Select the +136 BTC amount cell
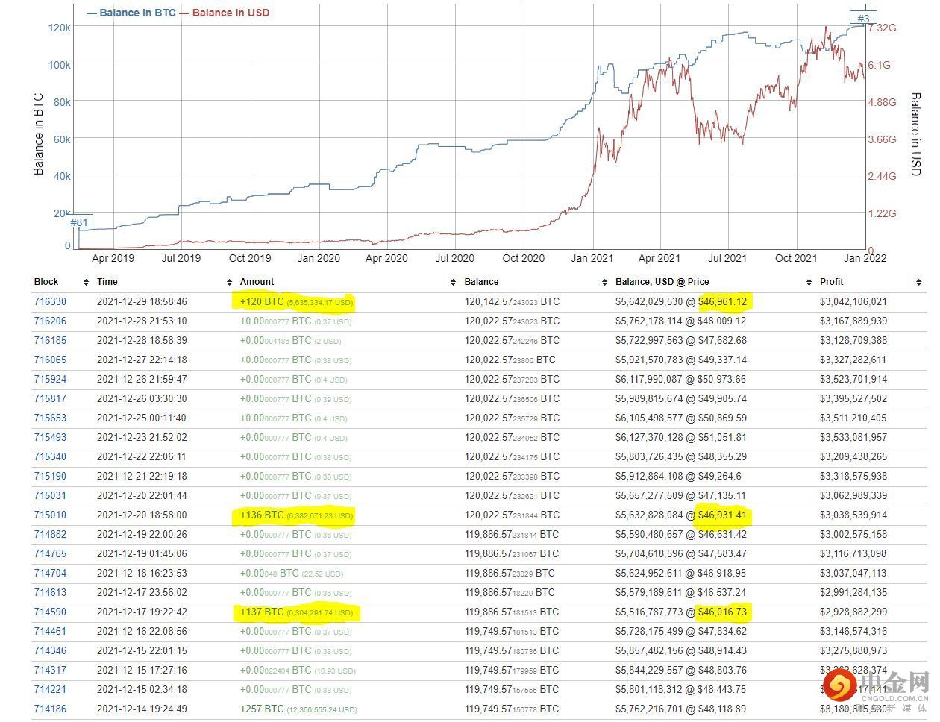This screenshot has height=722, width=940. coord(296,515)
